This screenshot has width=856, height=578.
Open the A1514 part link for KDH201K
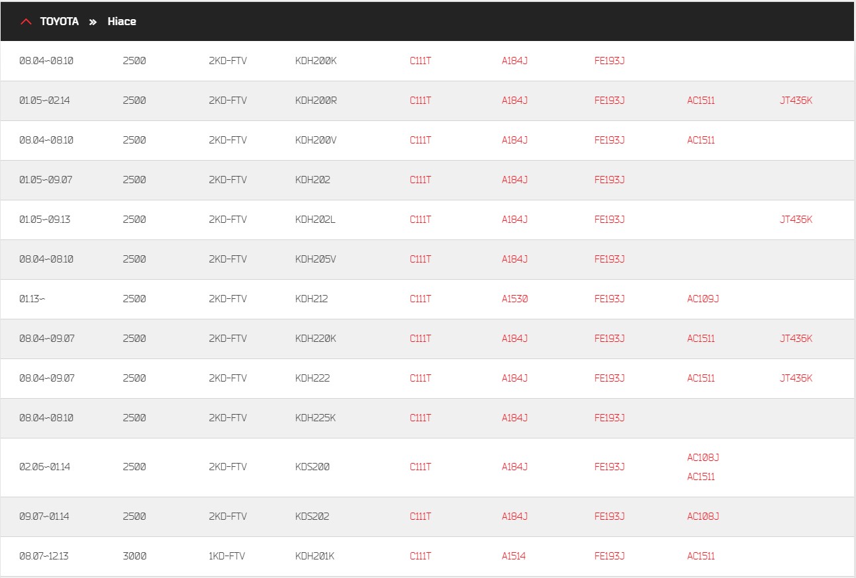(x=514, y=556)
